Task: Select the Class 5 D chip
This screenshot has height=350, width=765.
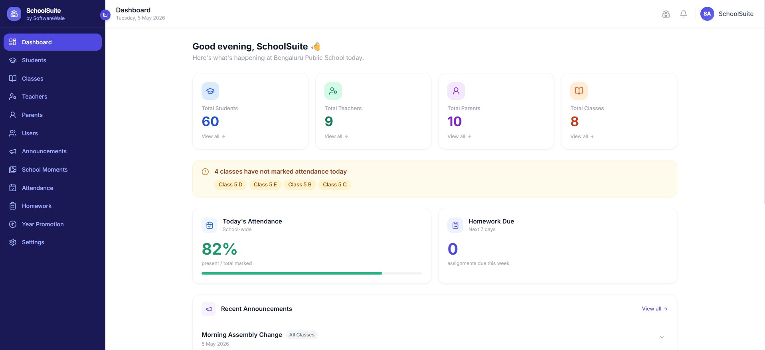Action: 230,184
